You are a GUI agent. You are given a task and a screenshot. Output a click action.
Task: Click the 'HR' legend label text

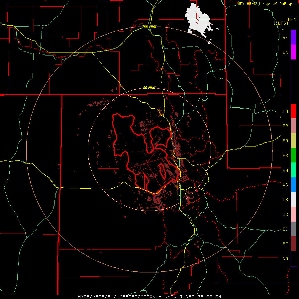click(x=285, y=155)
